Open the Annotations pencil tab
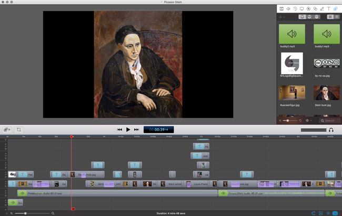Screen dimensions: 342x216 (322, 9)
